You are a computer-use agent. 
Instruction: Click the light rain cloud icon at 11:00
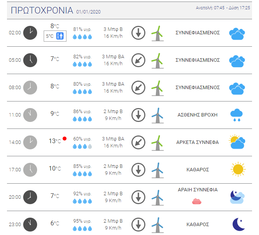(x=237, y=115)
